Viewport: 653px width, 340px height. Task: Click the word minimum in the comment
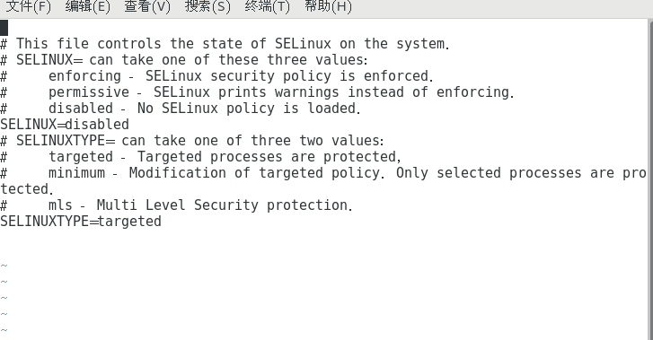click(x=76, y=173)
